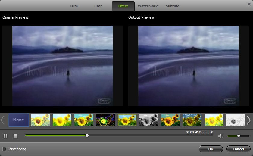The image size is (253, 156).
Task: Click the playback progress slider handle
Action: 87,136
